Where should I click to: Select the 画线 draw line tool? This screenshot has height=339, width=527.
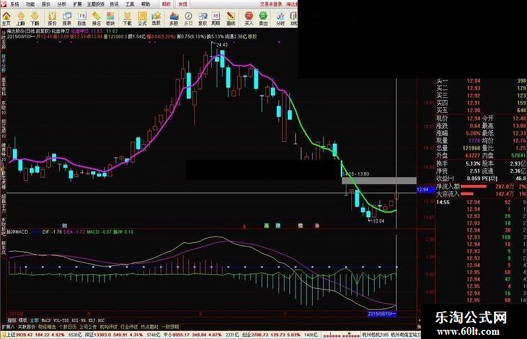point(230,19)
